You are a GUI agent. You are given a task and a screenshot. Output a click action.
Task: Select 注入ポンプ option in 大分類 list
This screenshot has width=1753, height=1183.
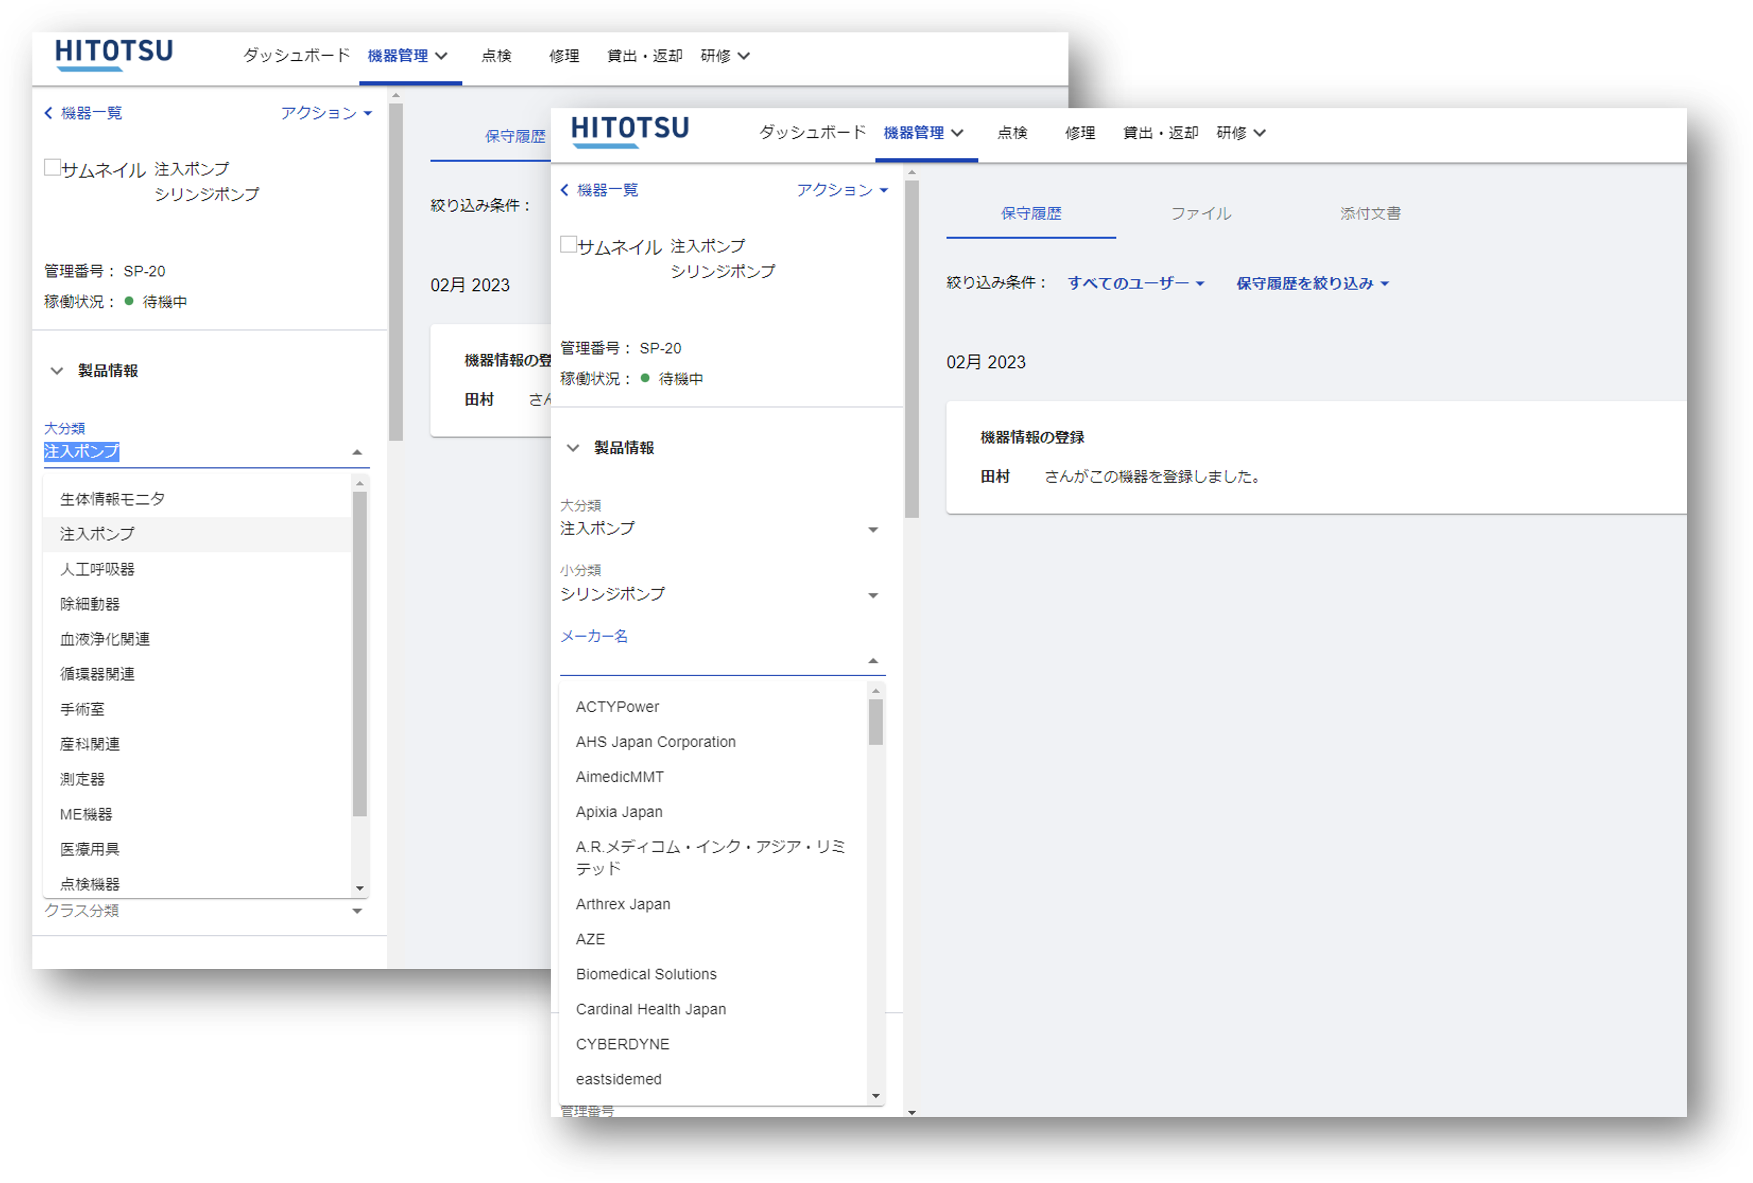(x=198, y=534)
